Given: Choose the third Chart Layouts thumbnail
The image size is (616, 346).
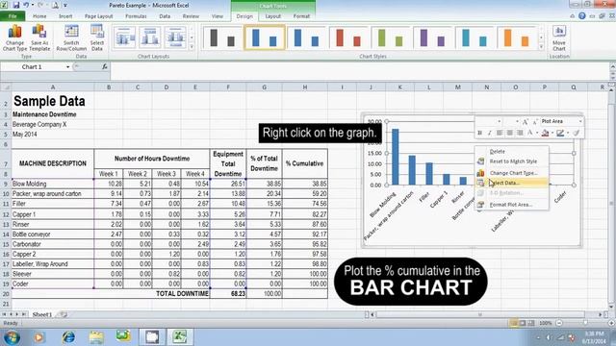Looking at the screenshot, I should [175, 37].
